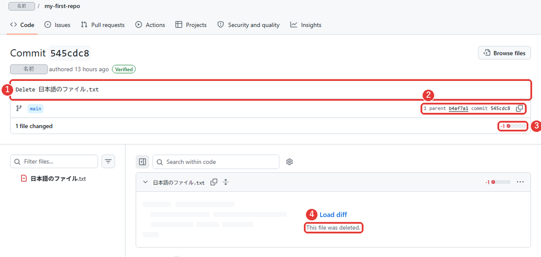Collapse the 日本語のファイル.txt diff chevron
This screenshot has height=257, width=541.
(x=145, y=182)
